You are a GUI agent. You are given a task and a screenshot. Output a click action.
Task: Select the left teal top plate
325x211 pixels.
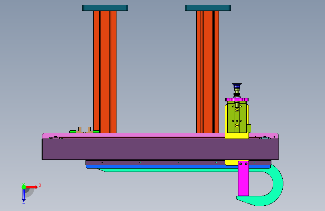(105, 8)
